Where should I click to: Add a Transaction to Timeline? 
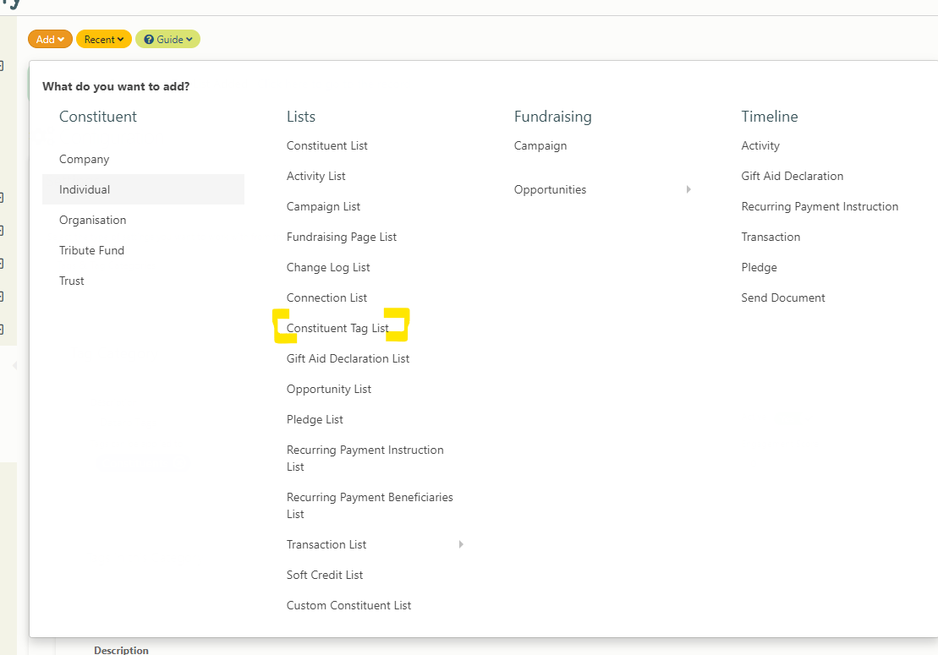(771, 237)
